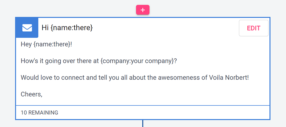Click the Hey {name:there}! greeting line
286x127 pixels.
(x=47, y=44)
